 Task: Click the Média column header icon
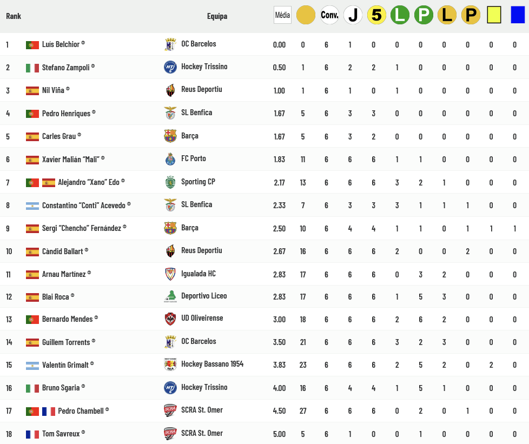pos(282,15)
